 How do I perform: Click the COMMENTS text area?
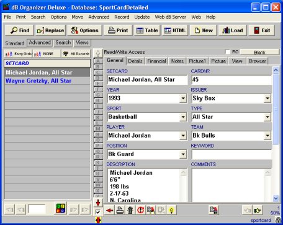click(x=228, y=185)
